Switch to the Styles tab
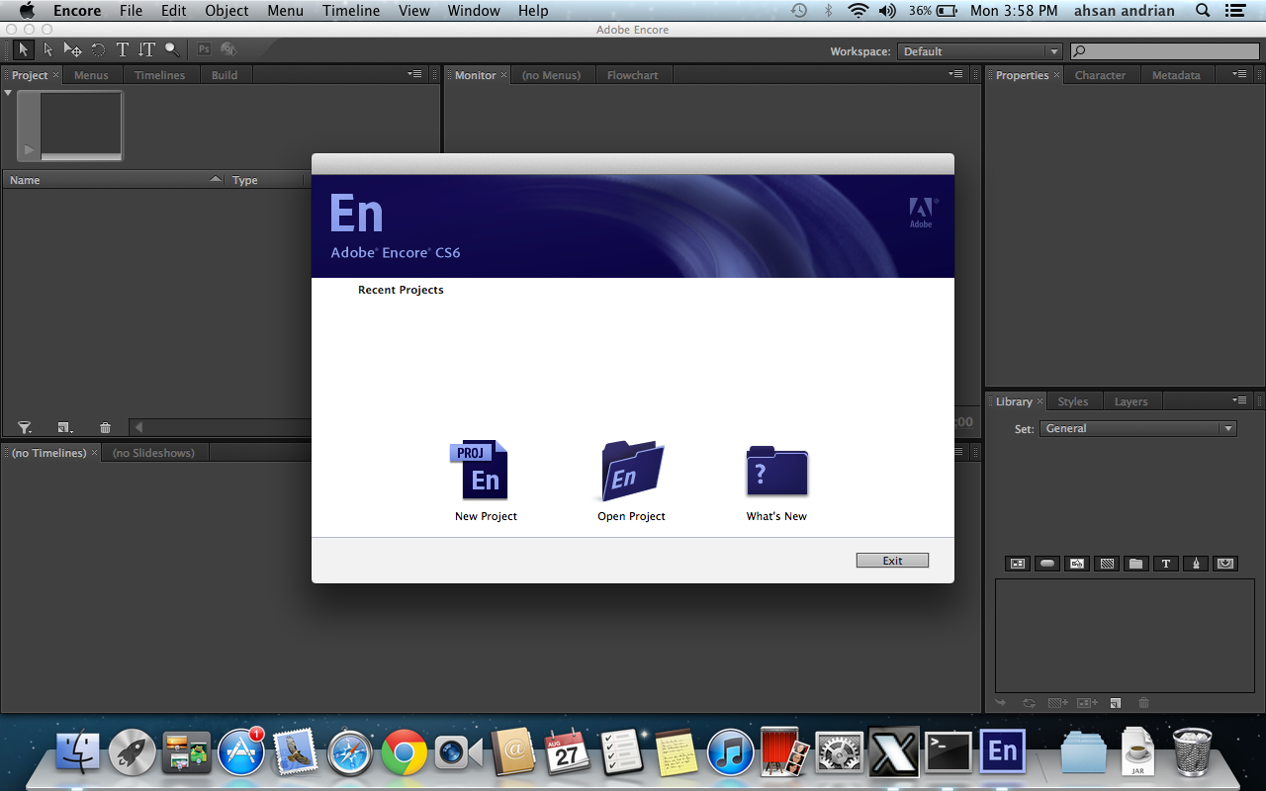 tap(1072, 401)
